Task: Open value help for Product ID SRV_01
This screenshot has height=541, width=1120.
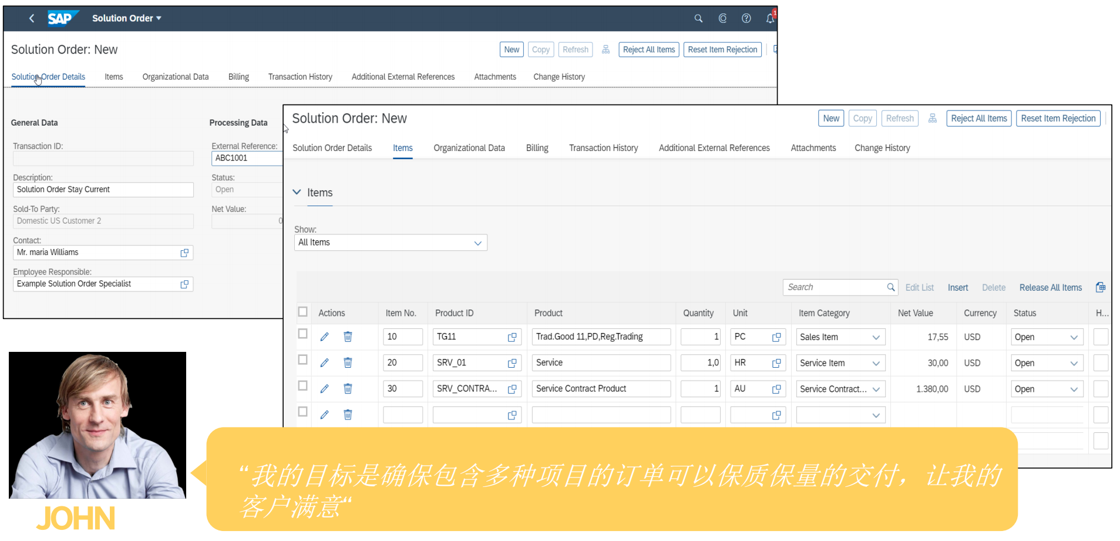Action: [x=512, y=363]
